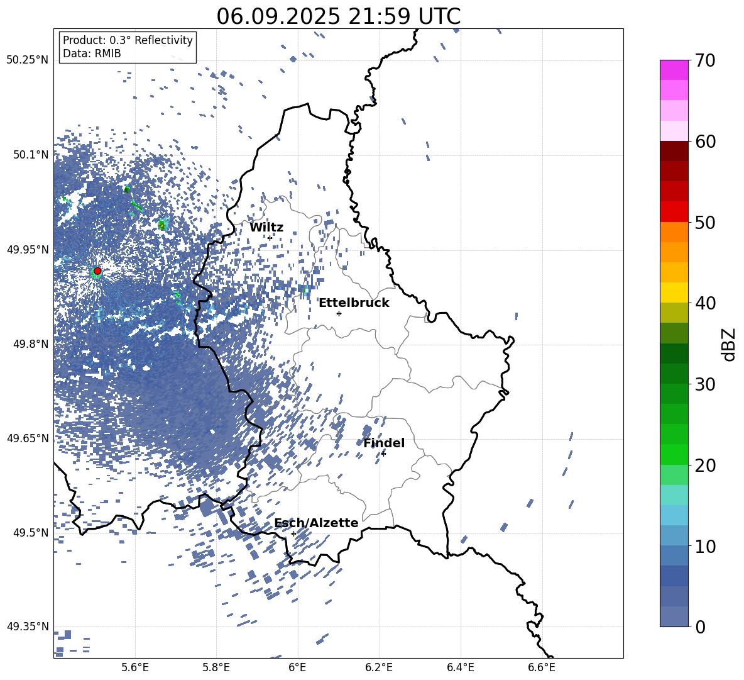744x680 pixels.
Task: Select the Ettelbruck city label
Action: 354,303
